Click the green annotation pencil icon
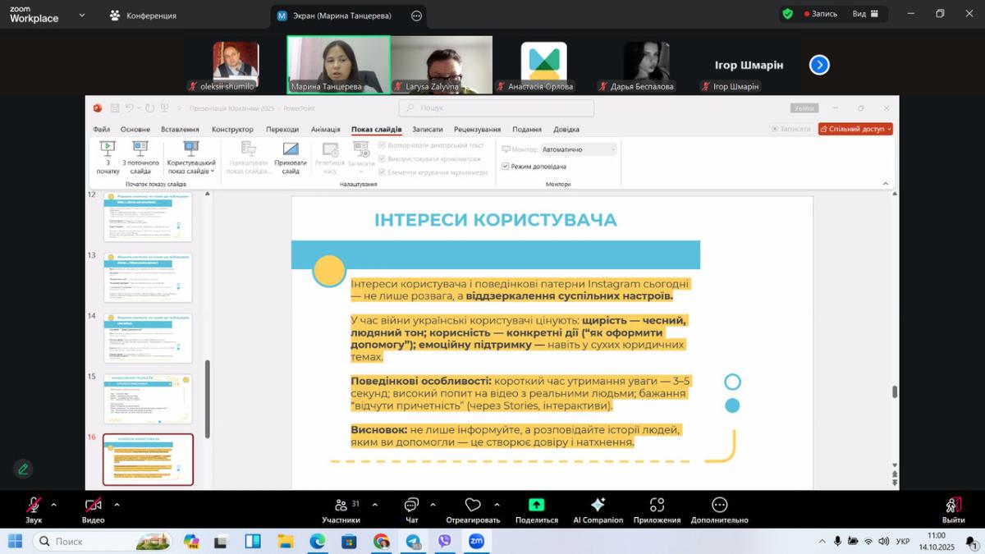 23,469
